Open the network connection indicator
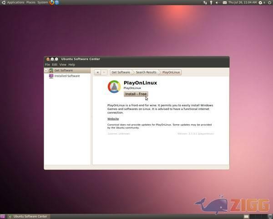The width and height of the screenshot is (273, 219). [205, 2]
